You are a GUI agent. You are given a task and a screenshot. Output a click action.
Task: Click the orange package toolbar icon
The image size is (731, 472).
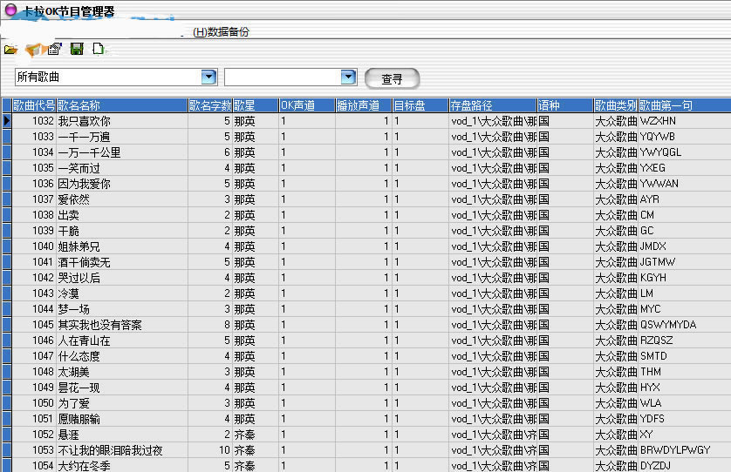click(33, 50)
